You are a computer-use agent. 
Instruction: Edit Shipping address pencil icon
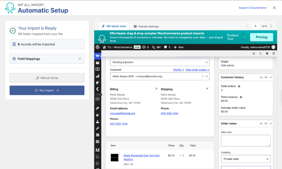207,89
